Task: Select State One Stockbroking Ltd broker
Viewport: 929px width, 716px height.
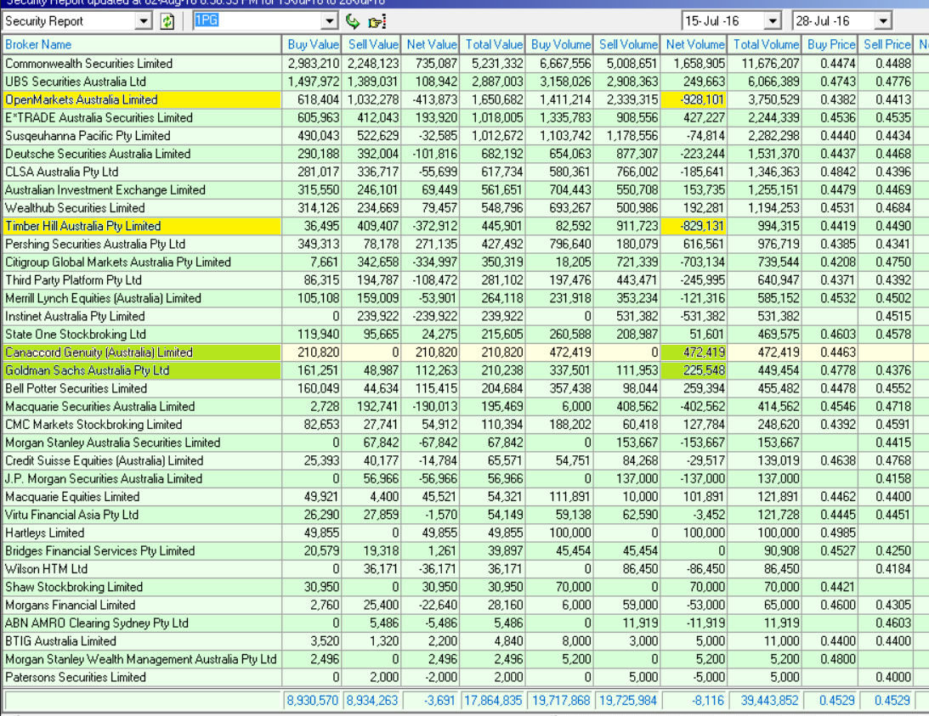Action: click(x=76, y=335)
